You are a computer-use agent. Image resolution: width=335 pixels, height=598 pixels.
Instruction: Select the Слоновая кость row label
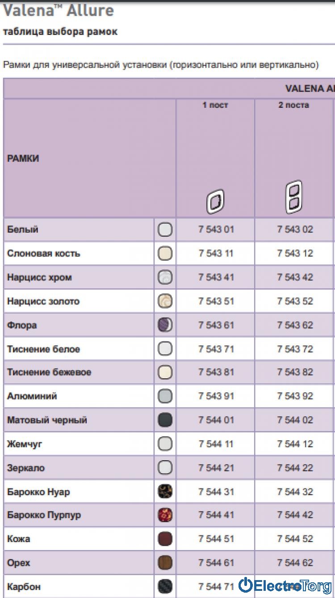point(44,253)
